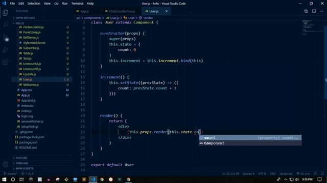The image size is (327, 183).
Task: Change JavaScript language mode
Action: pos(286,173)
